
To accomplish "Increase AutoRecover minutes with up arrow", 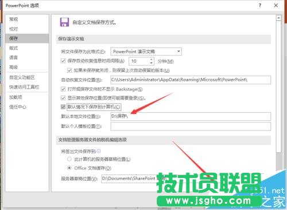I will 152,60.
